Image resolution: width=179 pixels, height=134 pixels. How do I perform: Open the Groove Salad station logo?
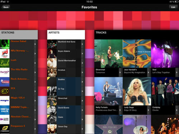point(5,44)
